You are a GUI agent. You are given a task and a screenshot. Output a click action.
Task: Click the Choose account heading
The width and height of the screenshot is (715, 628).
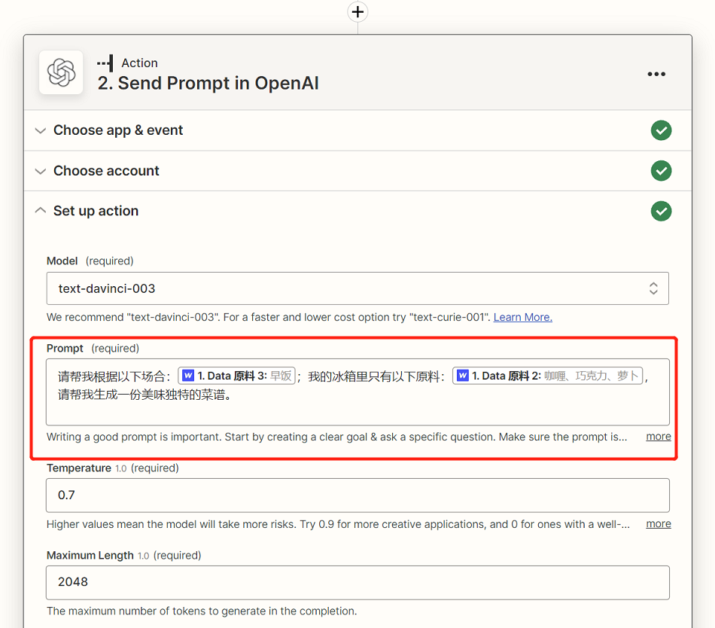pos(106,171)
